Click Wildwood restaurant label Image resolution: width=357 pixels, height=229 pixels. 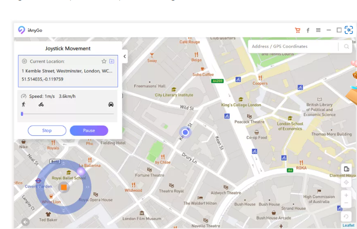(x=133, y=190)
